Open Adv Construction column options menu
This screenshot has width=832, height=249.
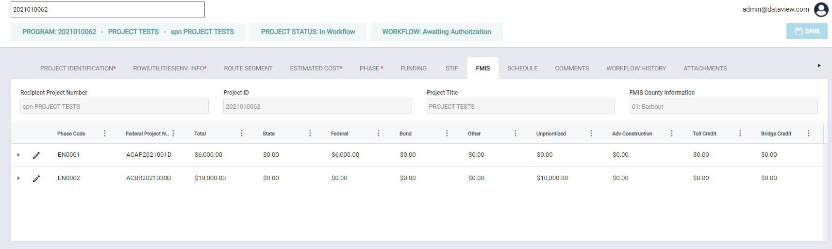click(x=672, y=133)
